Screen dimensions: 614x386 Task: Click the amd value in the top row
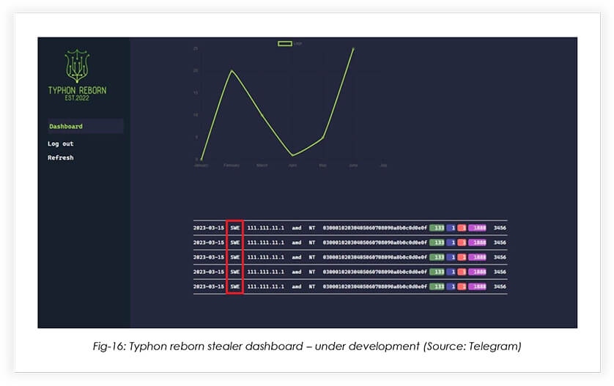297,228
